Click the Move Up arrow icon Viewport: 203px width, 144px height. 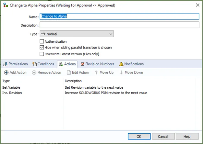pos(96,72)
